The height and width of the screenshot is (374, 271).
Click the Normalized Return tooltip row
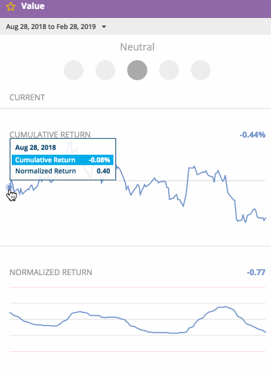pos(62,171)
